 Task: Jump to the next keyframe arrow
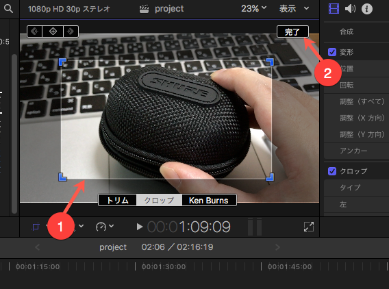71,32
